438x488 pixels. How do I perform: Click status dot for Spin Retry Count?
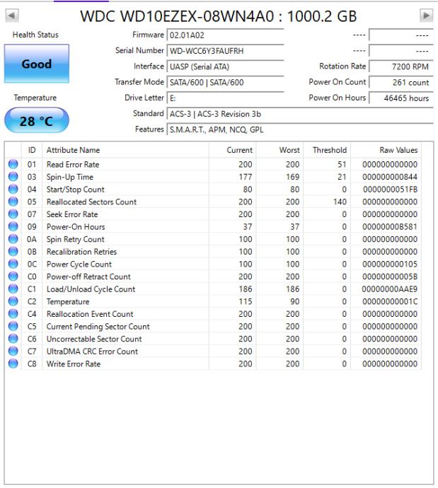click(x=13, y=239)
